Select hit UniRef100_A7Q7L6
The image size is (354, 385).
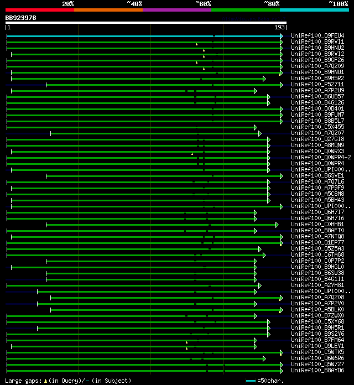pos(317,181)
